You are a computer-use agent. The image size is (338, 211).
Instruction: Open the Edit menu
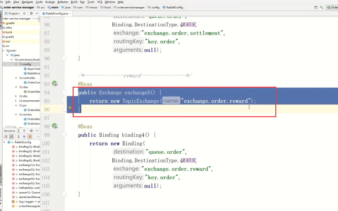pyautogui.click(x=8, y=2)
